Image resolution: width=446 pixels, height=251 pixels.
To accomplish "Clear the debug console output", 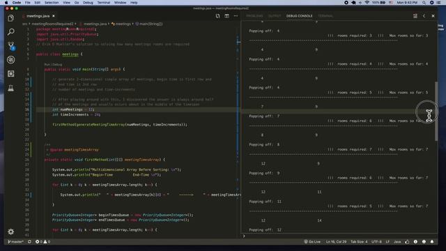I will pos(415,16).
